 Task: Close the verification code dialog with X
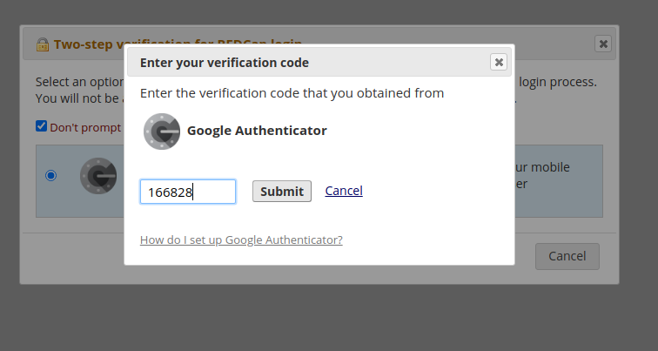(499, 62)
